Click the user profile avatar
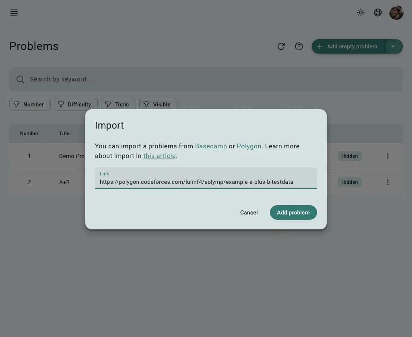412x337 pixels. pos(396,12)
